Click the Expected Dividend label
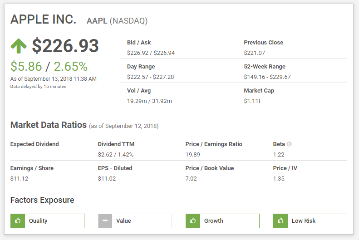Screen dimensions: 359x240 point(34,144)
